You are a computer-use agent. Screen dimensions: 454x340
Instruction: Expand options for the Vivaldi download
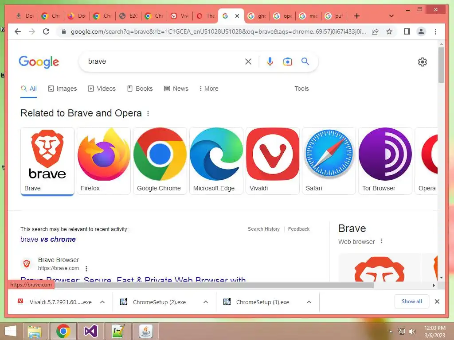click(x=102, y=302)
